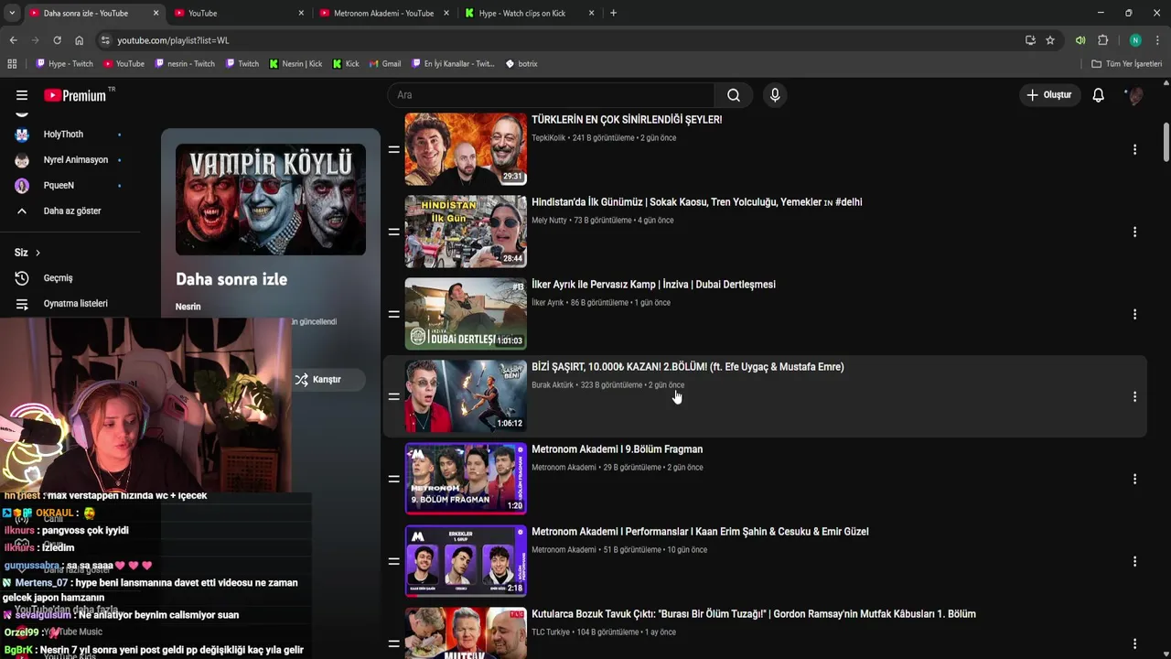Close the Metronom Akademi tab
Screen dimensions: 1171x659
tap(446, 13)
